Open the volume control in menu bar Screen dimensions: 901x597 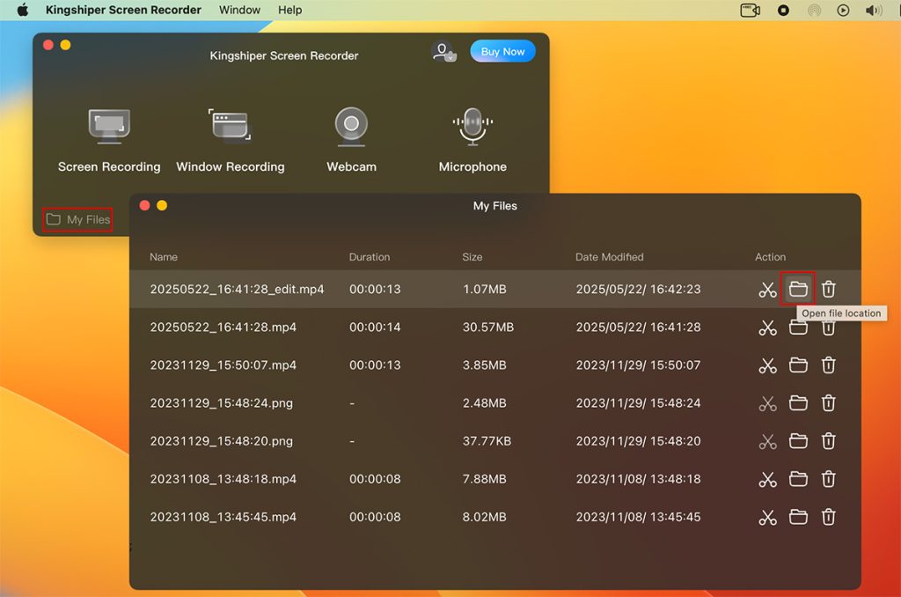click(874, 11)
